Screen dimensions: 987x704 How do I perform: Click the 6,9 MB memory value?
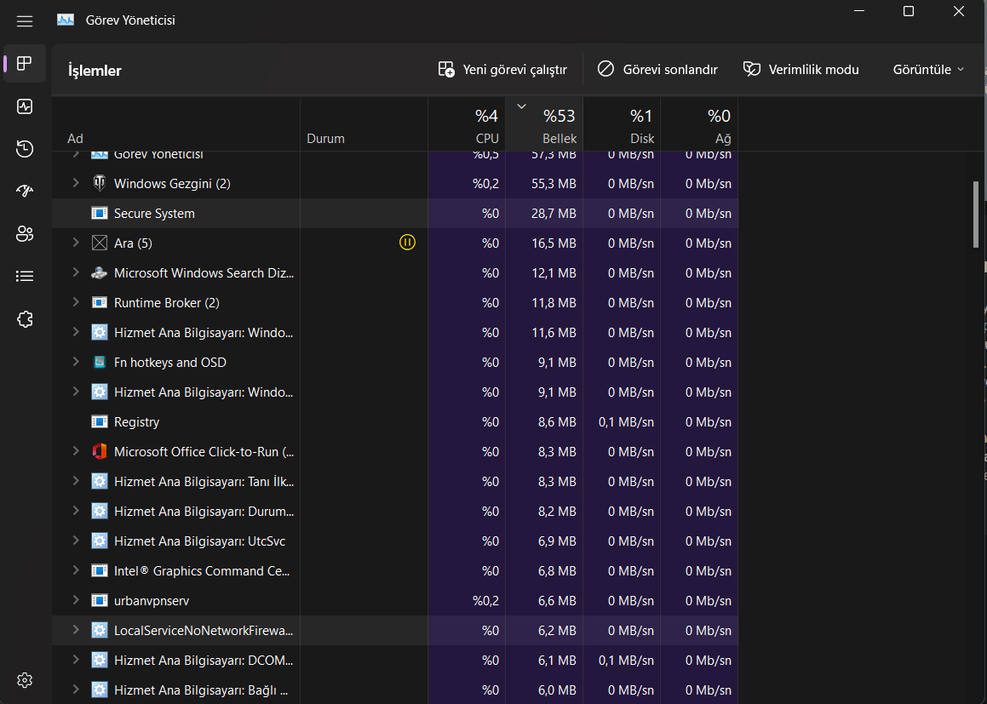click(x=557, y=541)
